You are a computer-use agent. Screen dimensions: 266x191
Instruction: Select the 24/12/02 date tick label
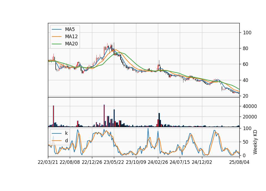click(202, 162)
